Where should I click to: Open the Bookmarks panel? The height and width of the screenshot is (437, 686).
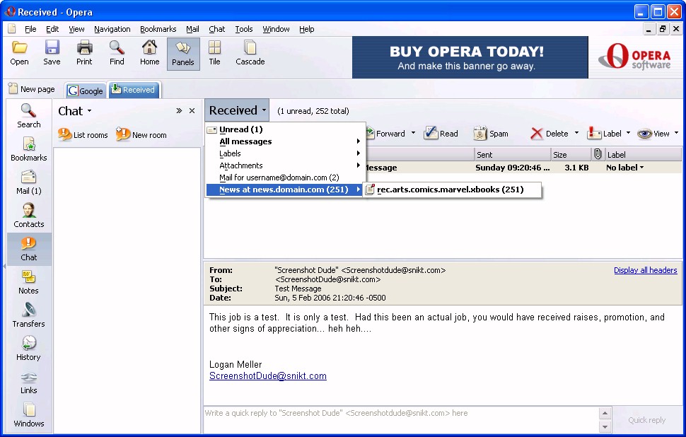point(29,149)
